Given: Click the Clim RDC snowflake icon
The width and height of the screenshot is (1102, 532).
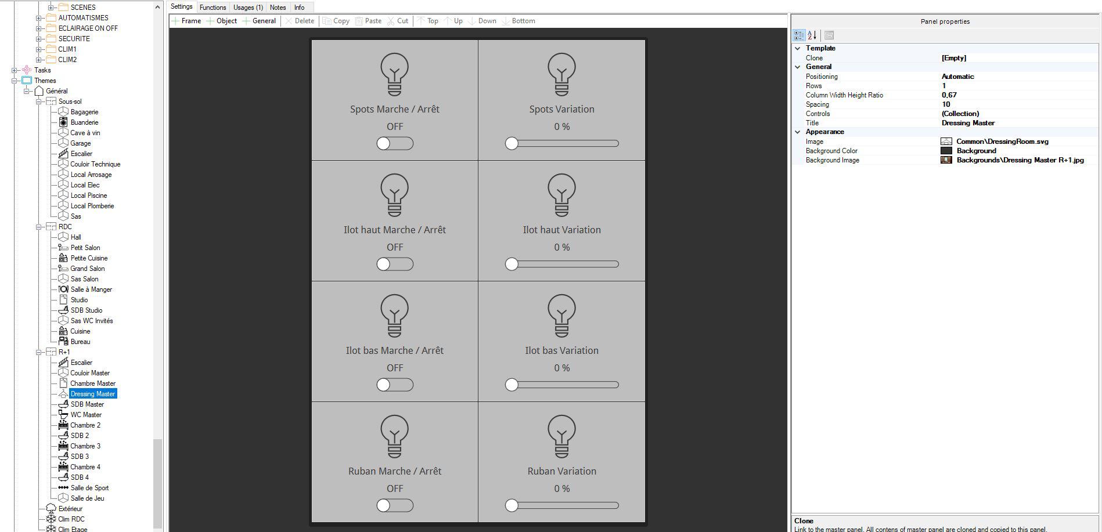Looking at the screenshot, I should point(51,519).
